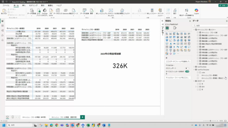Expand the 日付 hierarchy chevron
The height and width of the screenshot is (128, 228).
point(196,87)
